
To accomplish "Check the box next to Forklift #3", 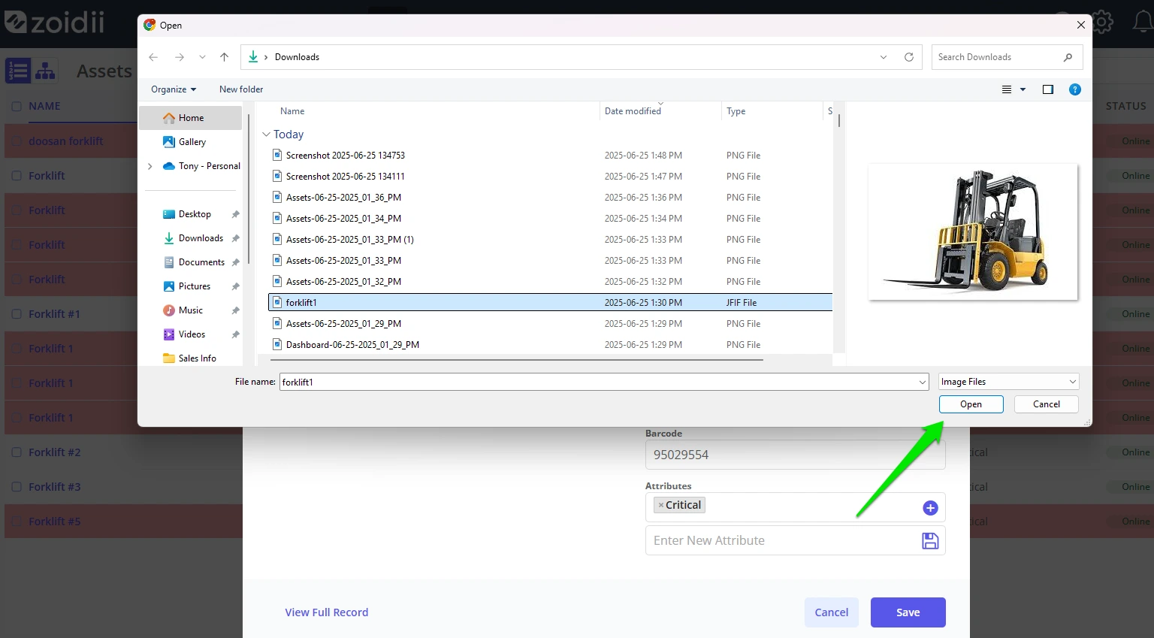I will point(17,487).
